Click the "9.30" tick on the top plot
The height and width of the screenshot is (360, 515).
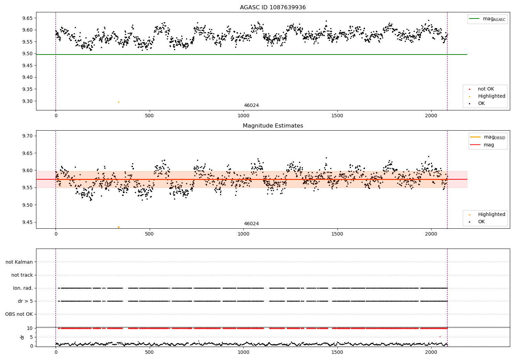(x=27, y=101)
